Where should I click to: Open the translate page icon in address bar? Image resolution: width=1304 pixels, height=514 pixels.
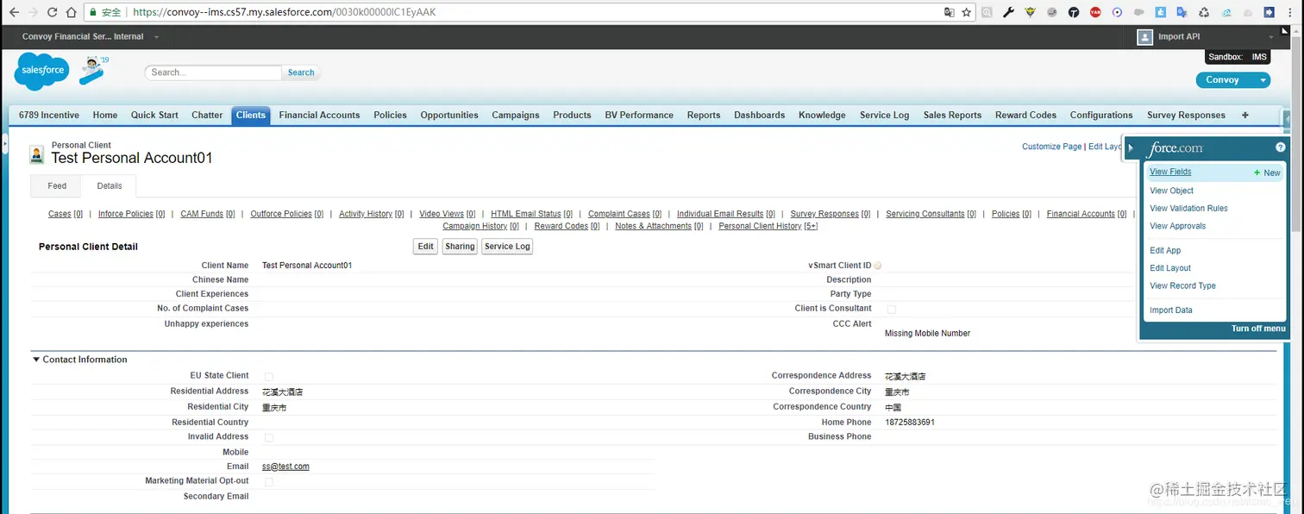click(x=950, y=12)
